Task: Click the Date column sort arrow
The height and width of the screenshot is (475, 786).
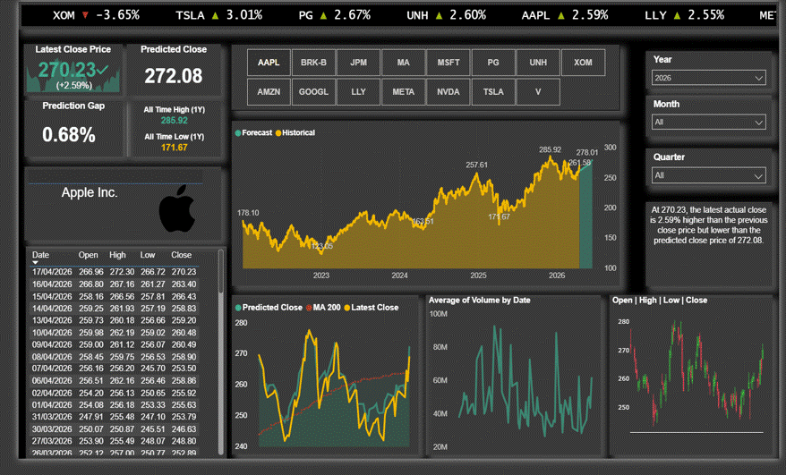Action: (x=35, y=263)
